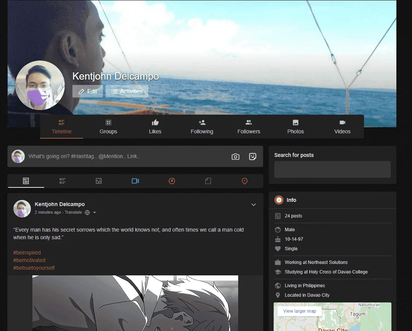Filter posts by location pin icon
Image resolution: width=412 pixels, height=331 pixels.
[245, 181]
